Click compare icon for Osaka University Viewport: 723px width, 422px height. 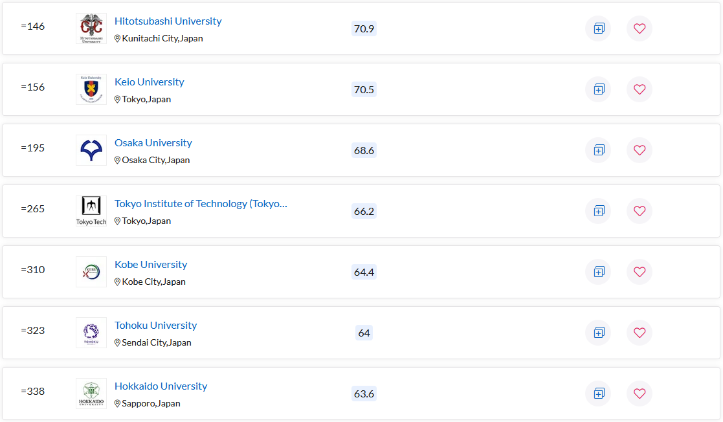coord(598,150)
